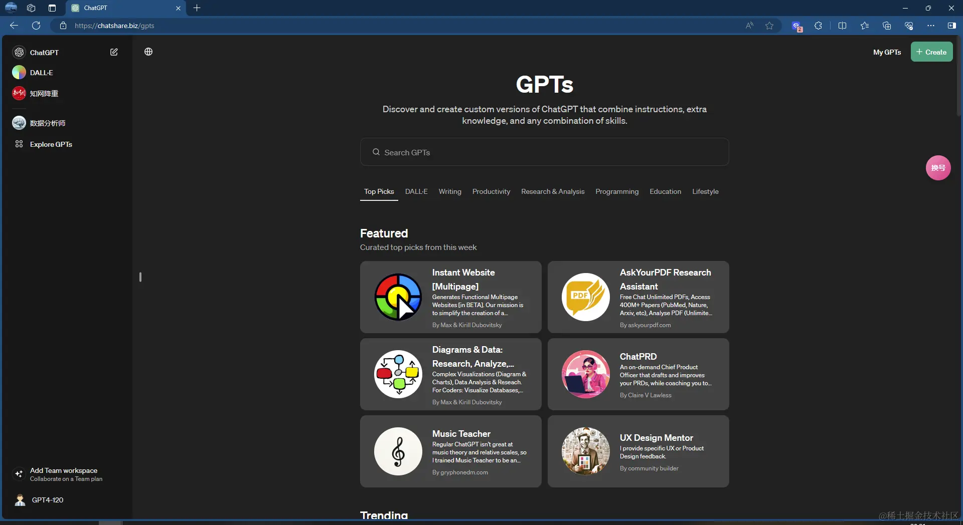Open the Music Teacher card
Image resolution: width=963 pixels, height=525 pixels.
click(x=450, y=451)
